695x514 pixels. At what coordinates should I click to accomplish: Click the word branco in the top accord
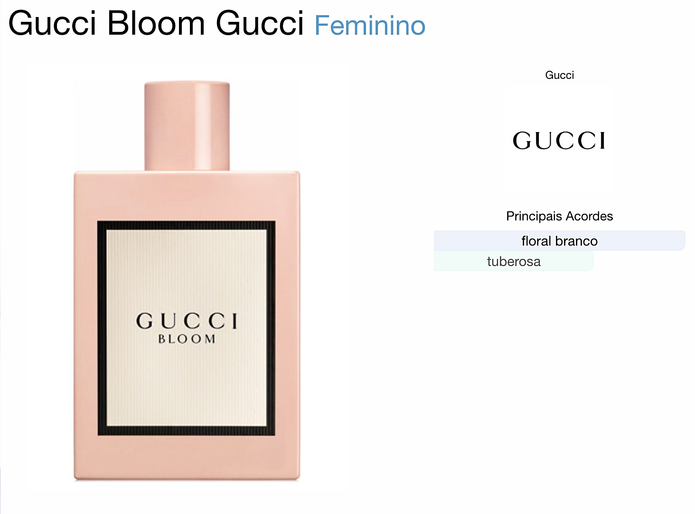576,241
